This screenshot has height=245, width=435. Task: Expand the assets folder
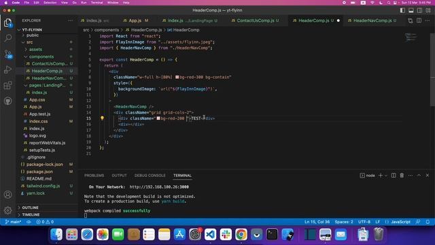pos(35,50)
